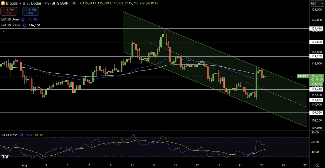The image size is (325, 168).
Task: Open chart settings gear icon
Action: 317,165
